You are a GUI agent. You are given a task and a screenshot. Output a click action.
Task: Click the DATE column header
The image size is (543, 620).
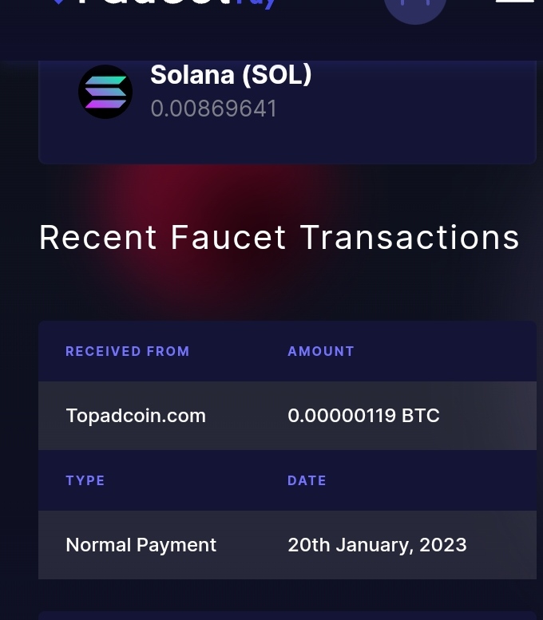coord(307,480)
